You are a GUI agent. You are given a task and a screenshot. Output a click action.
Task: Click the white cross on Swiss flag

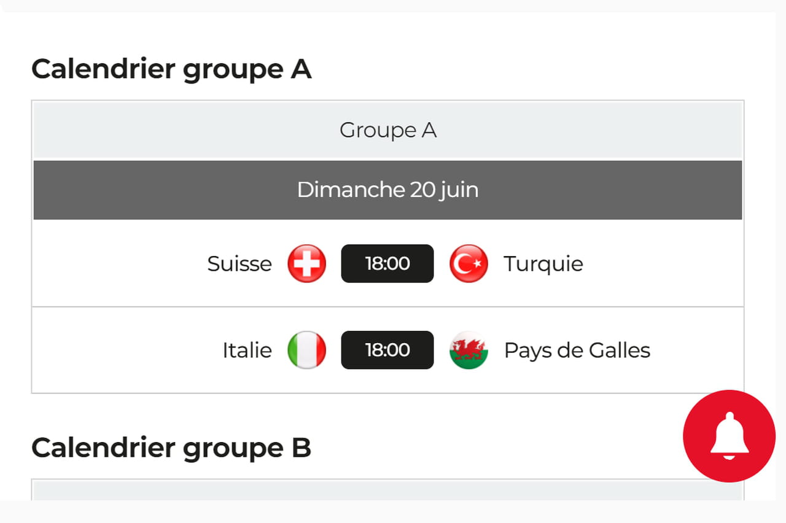[x=307, y=263]
